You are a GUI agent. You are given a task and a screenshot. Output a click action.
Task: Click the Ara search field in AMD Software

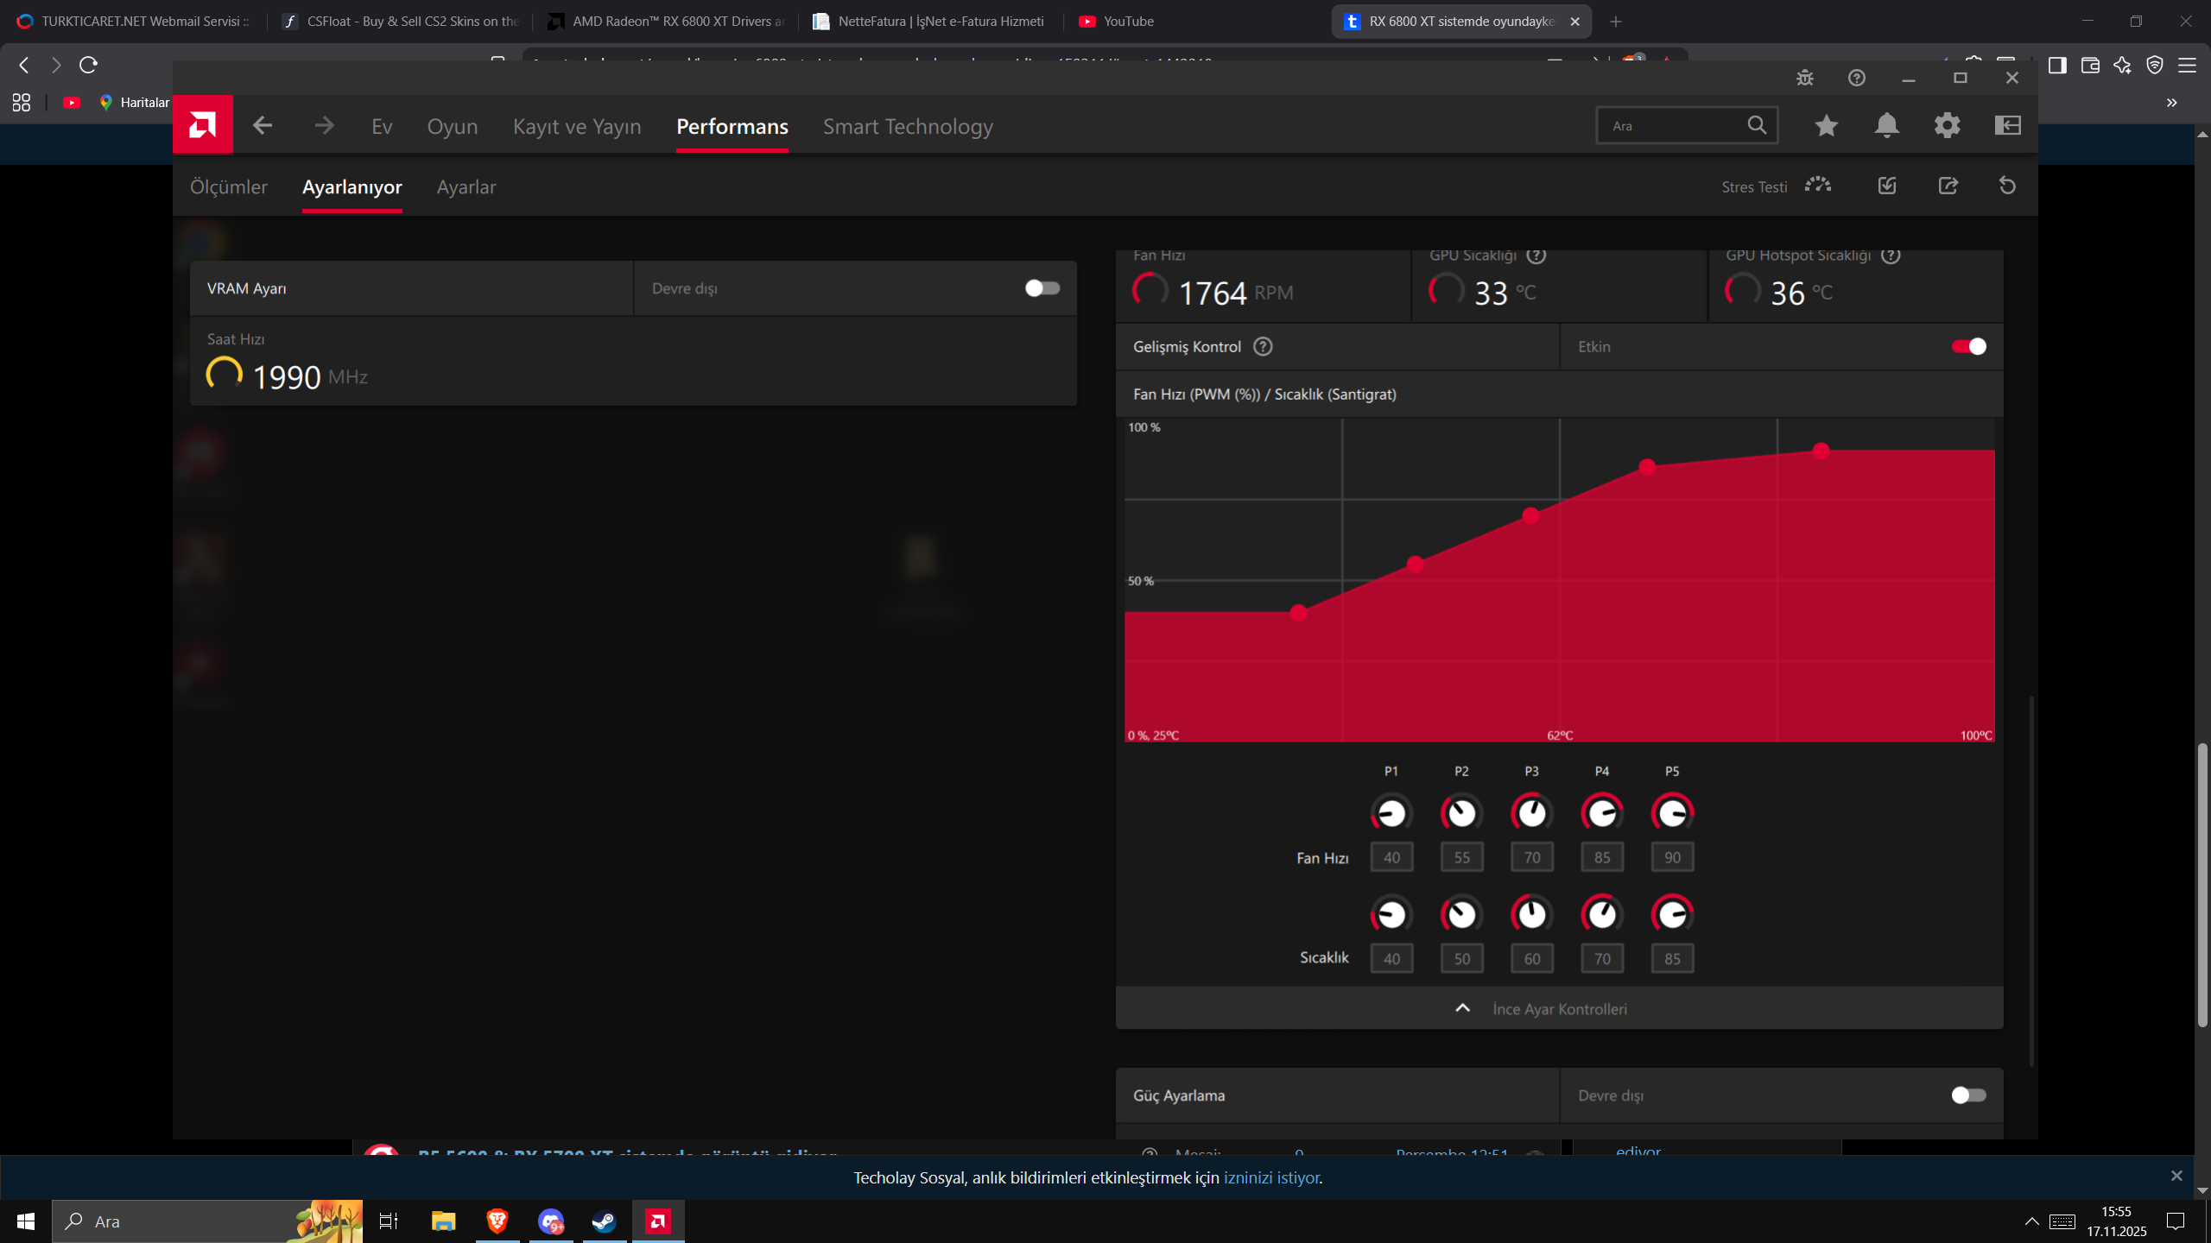(1687, 126)
